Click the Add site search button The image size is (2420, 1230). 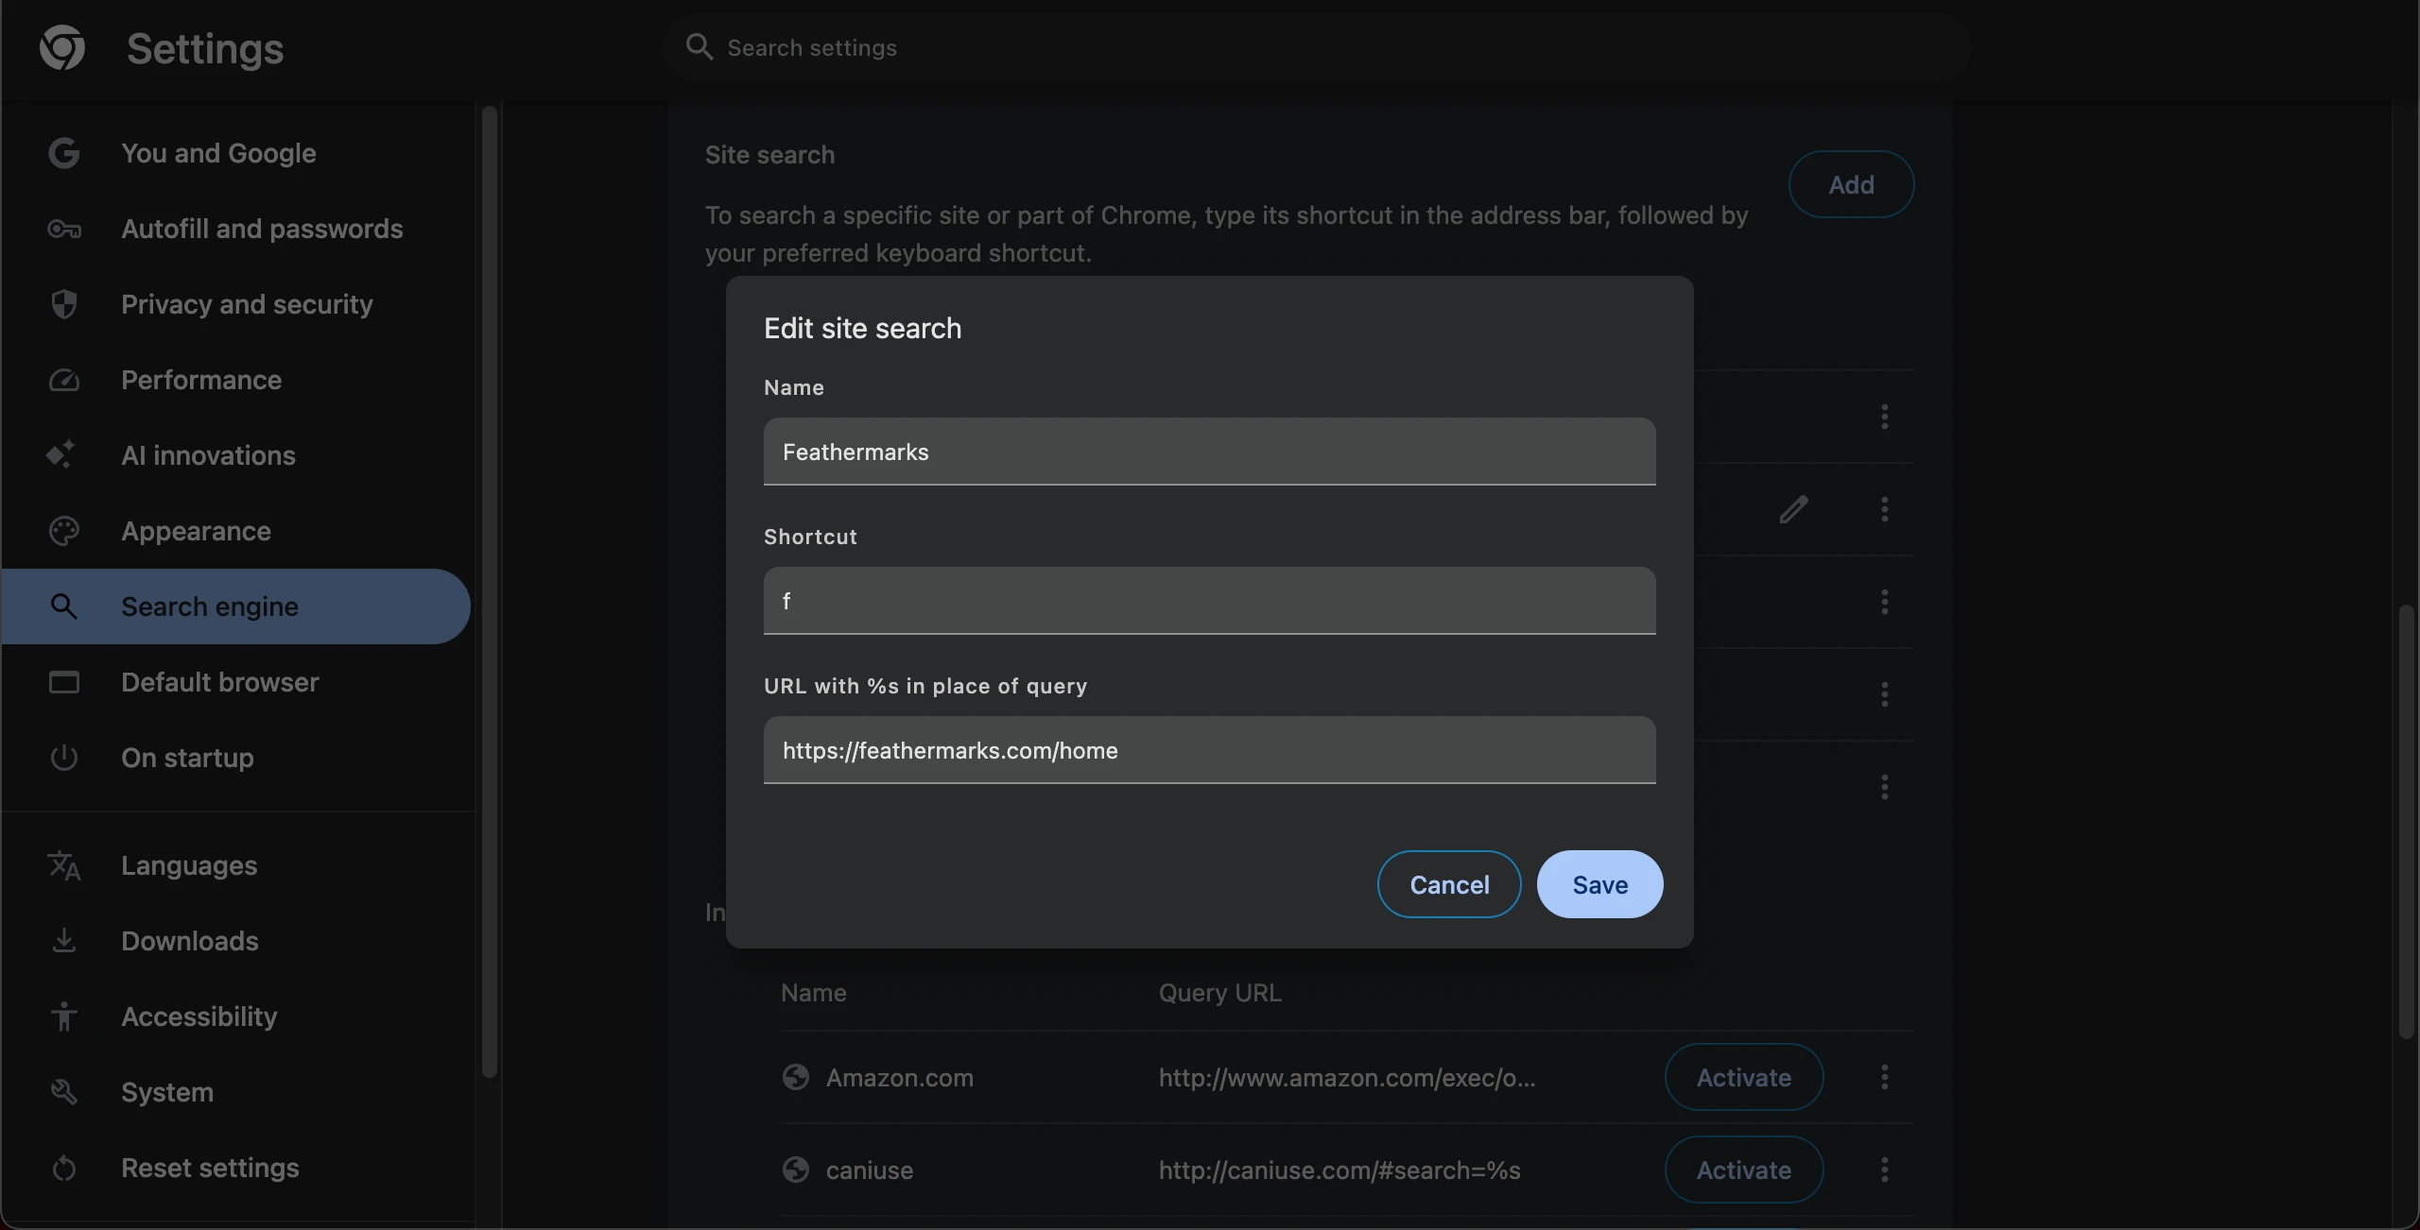coord(1850,184)
